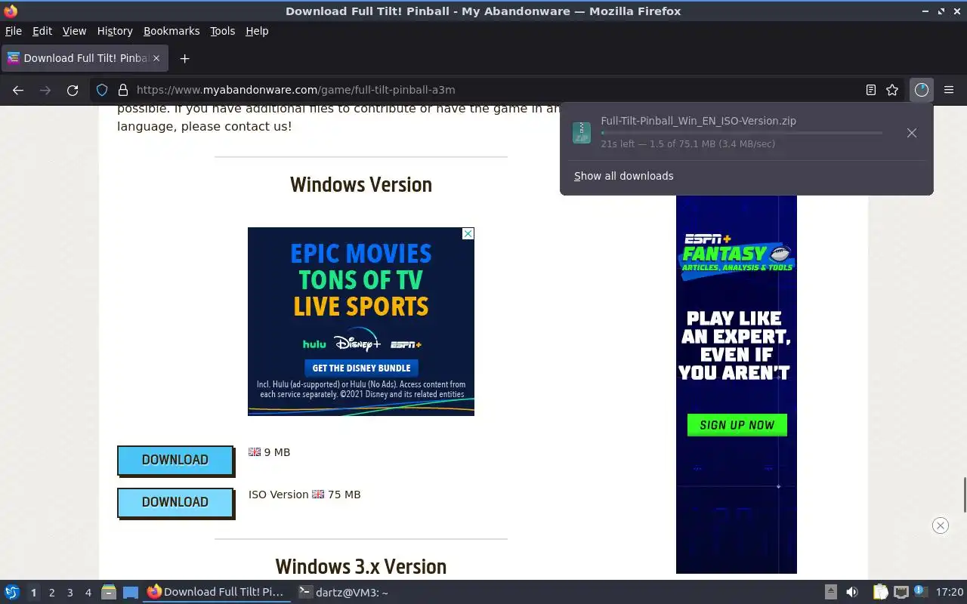This screenshot has height=604, width=967.
Task: Click the removable media eject tray icon
Action: [830, 592]
